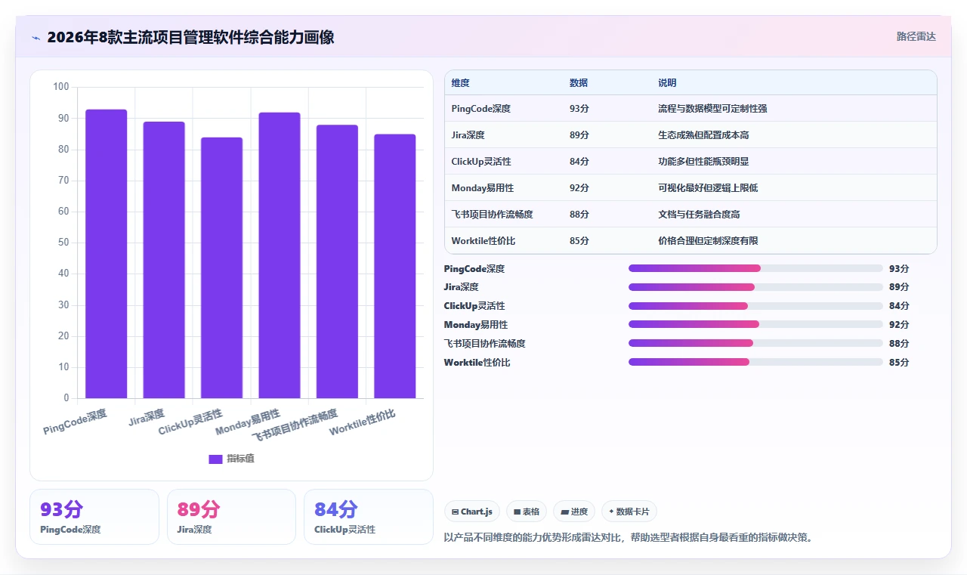Click the Jira深度 table row label
Image resolution: width=967 pixels, height=575 pixels.
click(468, 135)
